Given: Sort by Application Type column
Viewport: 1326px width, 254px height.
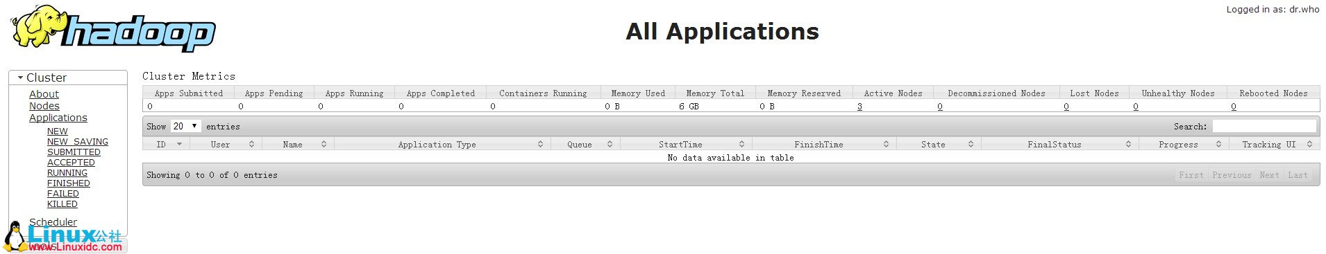Looking at the screenshot, I should click(442, 145).
